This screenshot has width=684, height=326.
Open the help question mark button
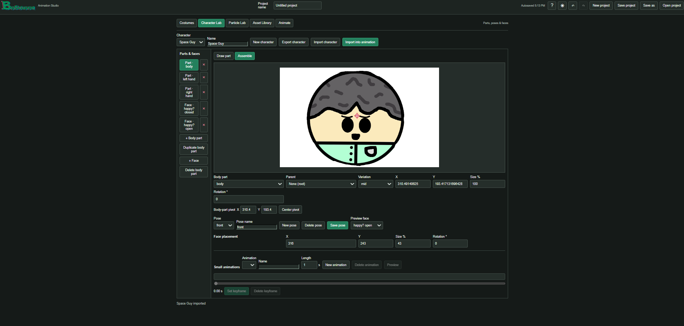point(552,5)
